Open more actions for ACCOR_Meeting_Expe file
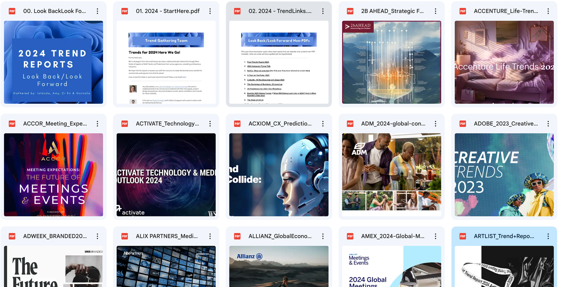This screenshot has height=287, width=561. click(97, 124)
